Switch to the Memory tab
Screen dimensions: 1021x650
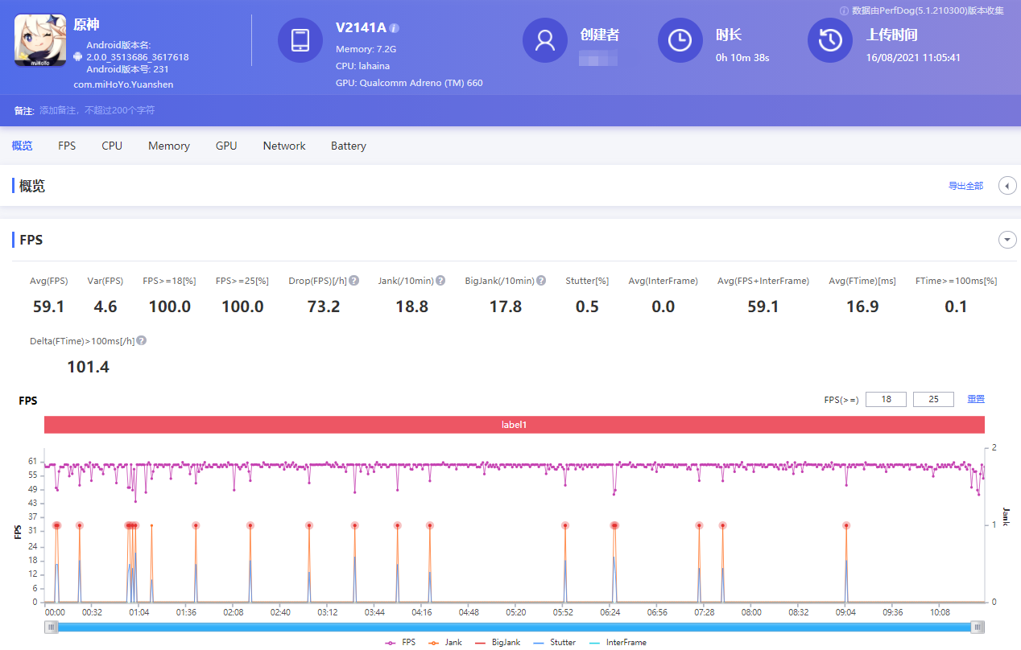pos(169,146)
